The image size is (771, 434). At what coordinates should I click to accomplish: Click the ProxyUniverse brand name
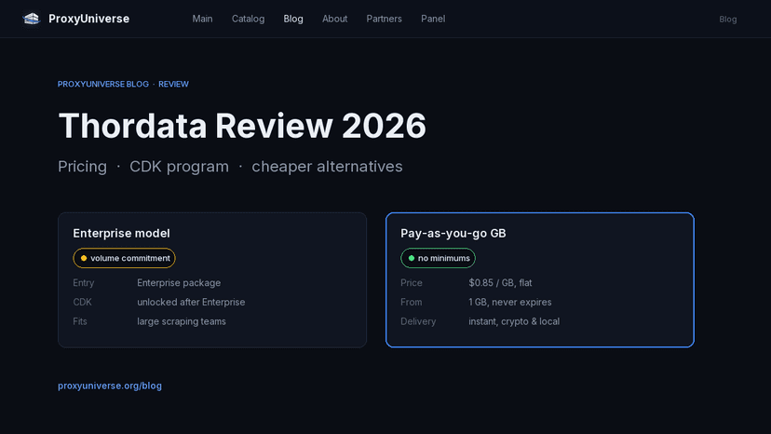(x=89, y=19)
